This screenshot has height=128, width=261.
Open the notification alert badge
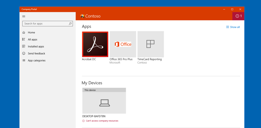[x=239, y=16]
